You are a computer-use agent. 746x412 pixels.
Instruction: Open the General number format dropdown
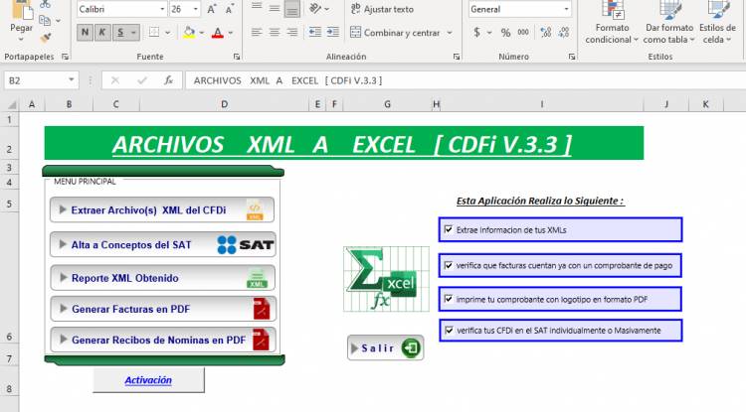click(x=566, y=9)
